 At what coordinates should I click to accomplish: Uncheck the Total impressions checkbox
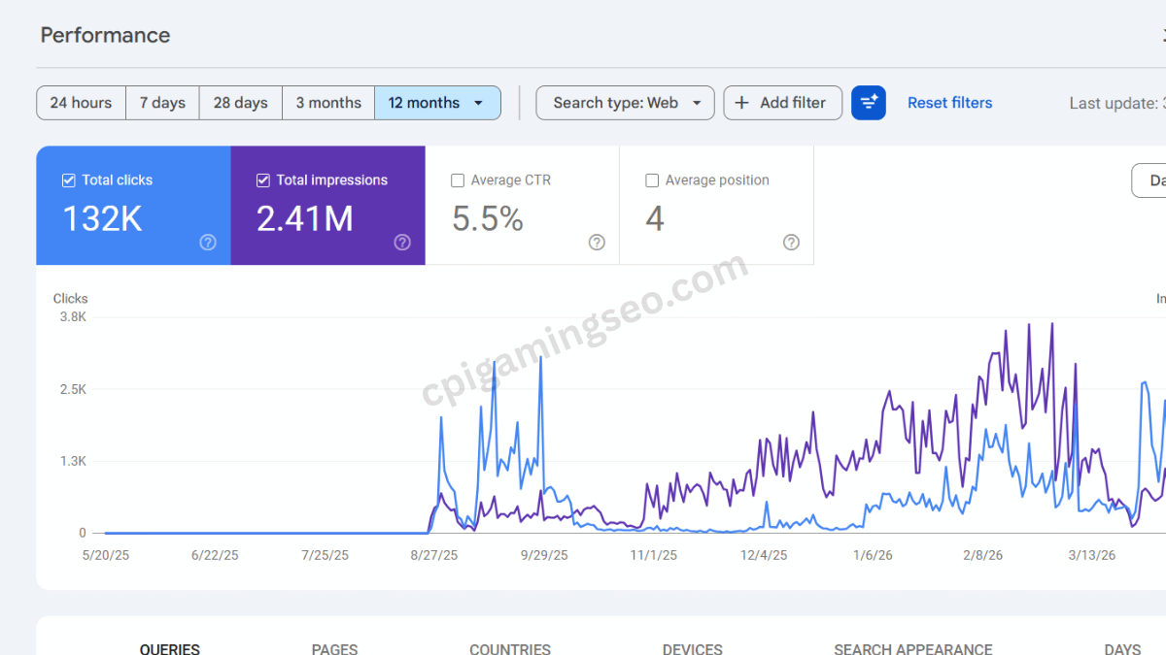[263, 180]
